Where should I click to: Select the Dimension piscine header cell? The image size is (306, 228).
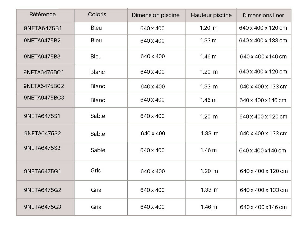155,15
